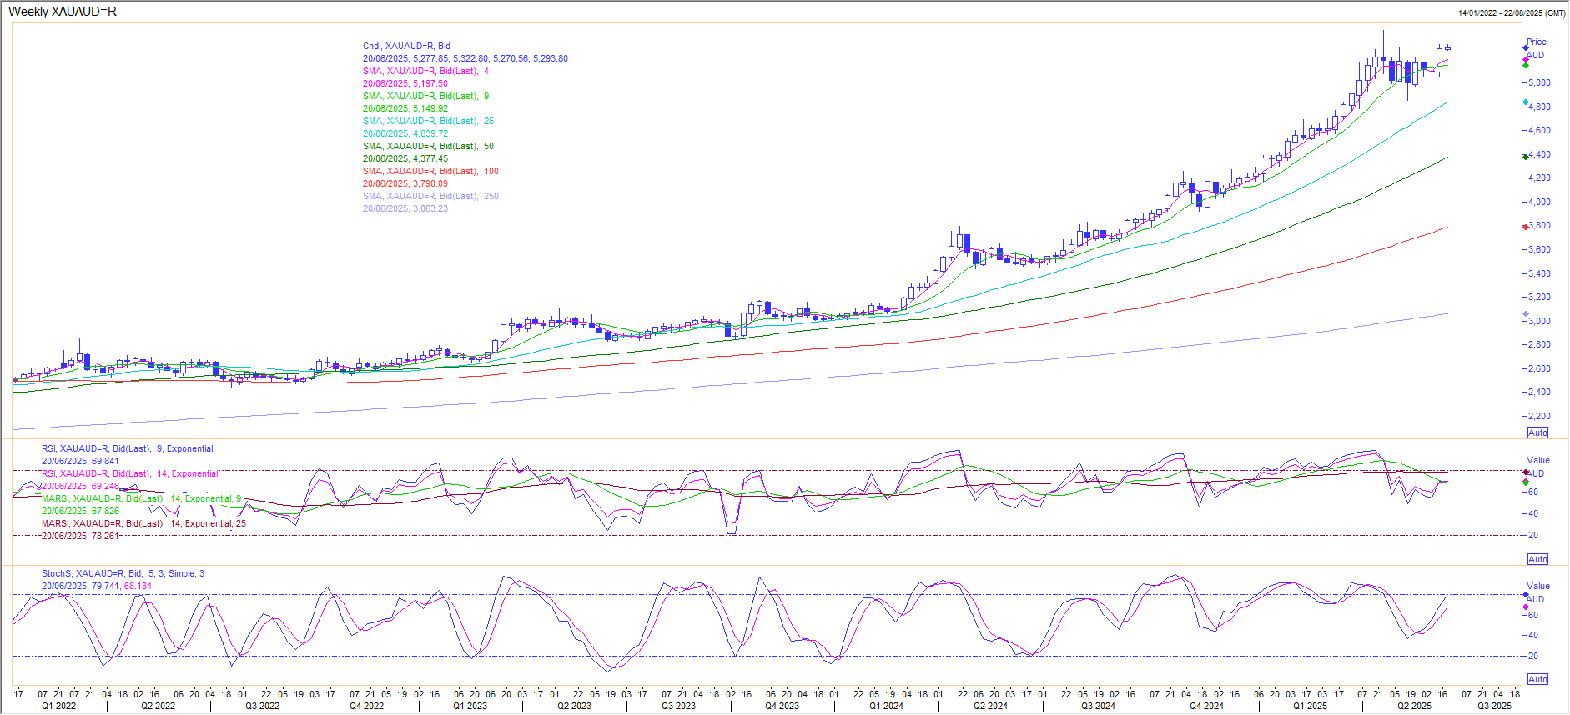The image size is (1570, 715).
Task: Click the Q2 2024 label on the time axis
Action: point(990,706)
